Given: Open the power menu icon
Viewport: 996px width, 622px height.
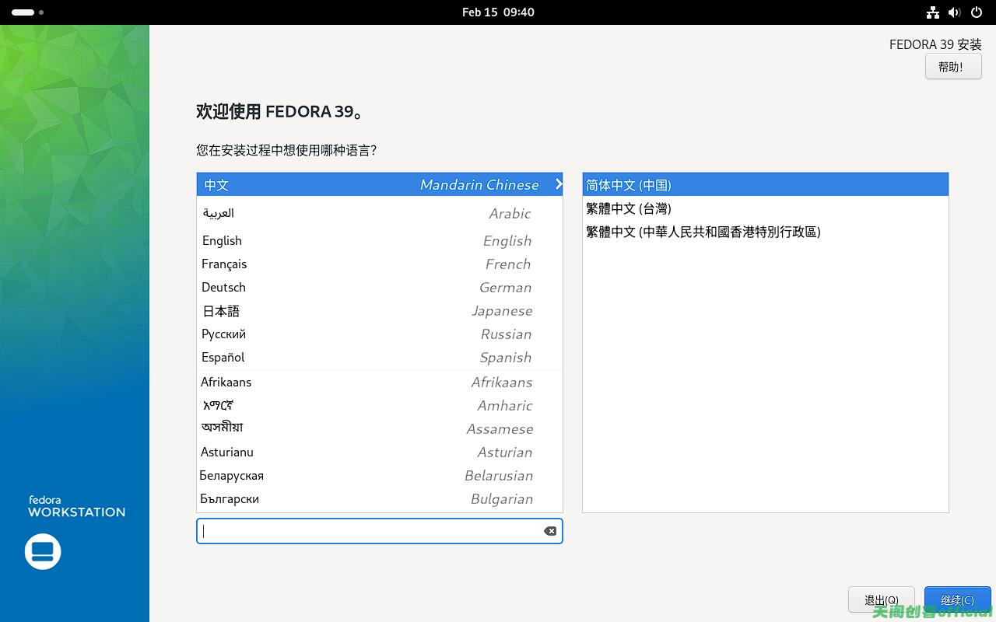Looking at the screenshot, I should (977, 12).
